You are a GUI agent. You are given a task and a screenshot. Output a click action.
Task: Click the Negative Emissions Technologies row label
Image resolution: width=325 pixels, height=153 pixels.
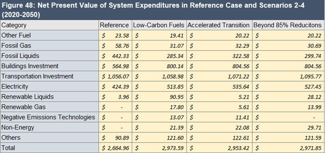(x=48, y=117)
